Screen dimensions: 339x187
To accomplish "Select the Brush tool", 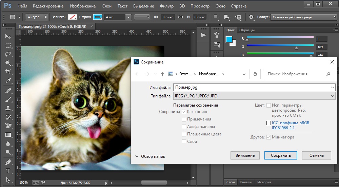I will tap(8, 99).
